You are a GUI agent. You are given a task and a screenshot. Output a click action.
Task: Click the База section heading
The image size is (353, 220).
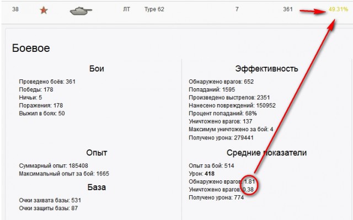tap(97, 187)
